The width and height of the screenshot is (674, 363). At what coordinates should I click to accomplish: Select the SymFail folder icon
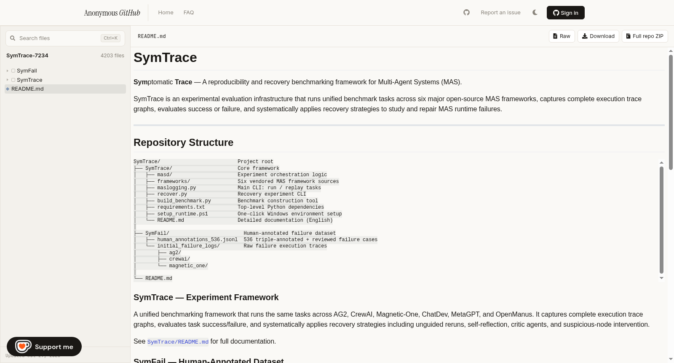13,71
